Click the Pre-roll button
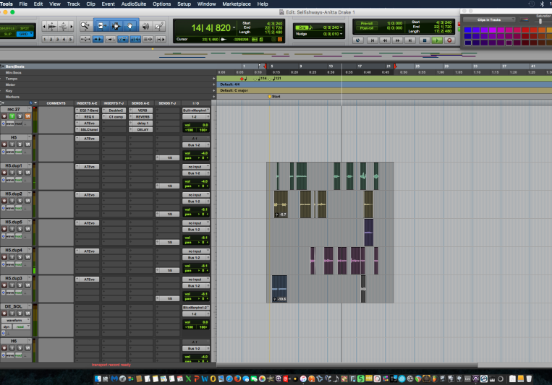Image resolution: width=552 pixels, height=385 pixels. click(x=366, y=23)
